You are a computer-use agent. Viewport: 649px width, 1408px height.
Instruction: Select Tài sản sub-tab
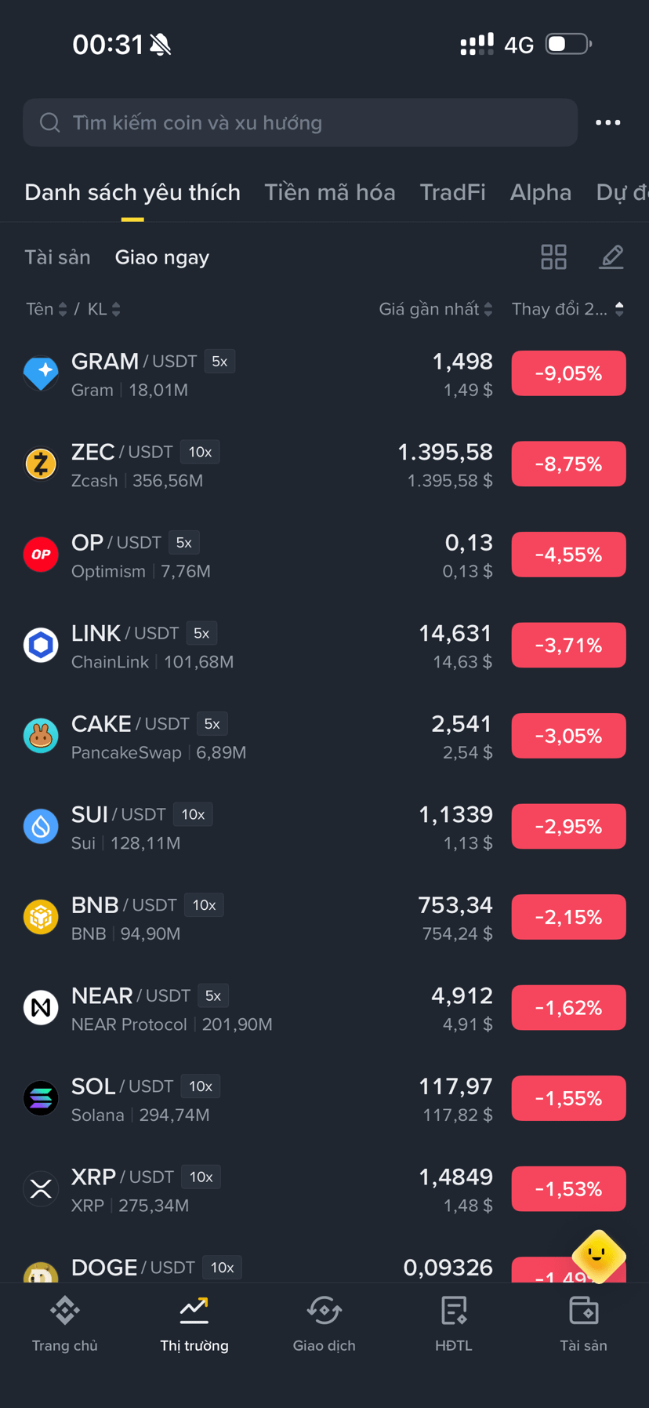pyautogui.click(x=57, y=257)
